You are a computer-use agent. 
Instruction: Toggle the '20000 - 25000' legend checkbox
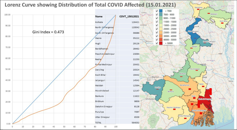[157, 29]
